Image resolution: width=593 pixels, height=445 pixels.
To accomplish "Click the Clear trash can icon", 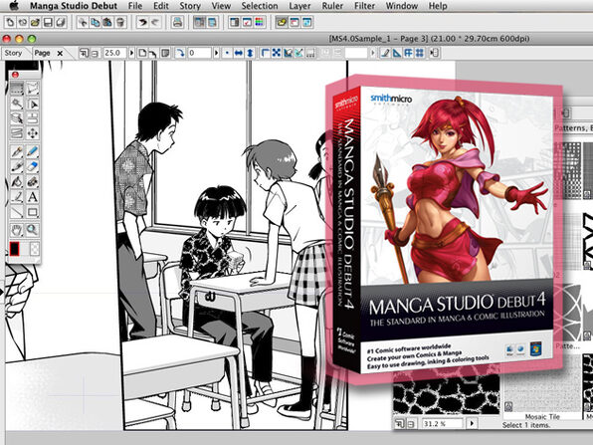I will click(120, 22).
